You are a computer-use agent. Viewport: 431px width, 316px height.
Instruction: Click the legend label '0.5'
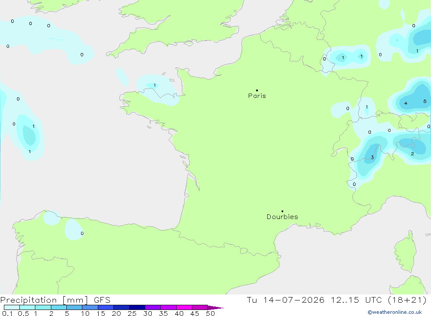point(23,313)
